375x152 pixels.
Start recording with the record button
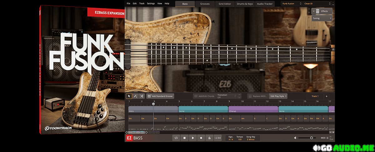[x=201, y=138]
